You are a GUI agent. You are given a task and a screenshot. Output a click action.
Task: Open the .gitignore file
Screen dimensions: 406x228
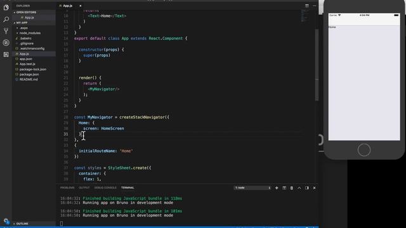[x=27, y=44]
